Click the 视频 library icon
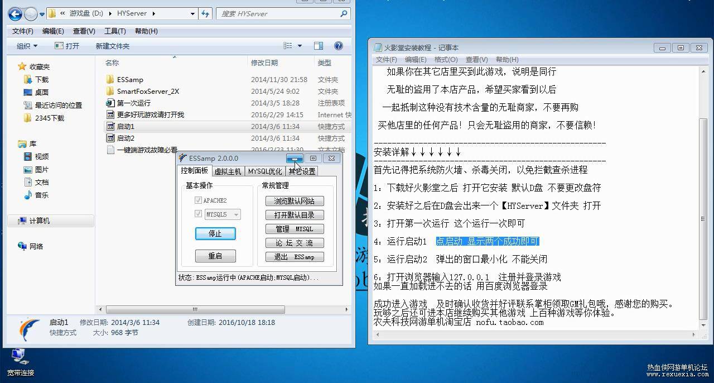 (28, 156)
